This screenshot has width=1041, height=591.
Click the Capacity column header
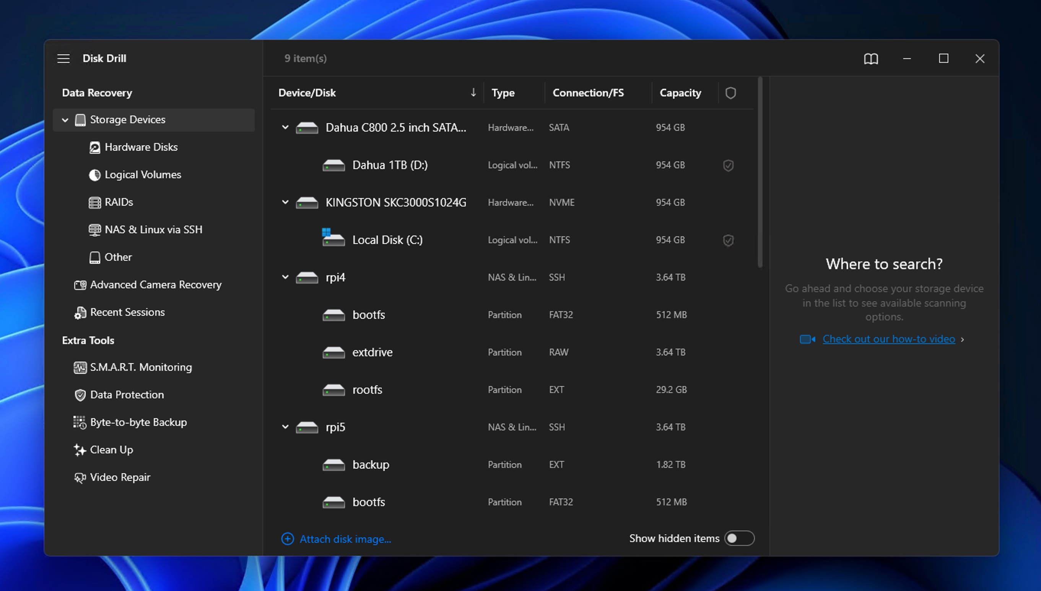pos(680,93)
